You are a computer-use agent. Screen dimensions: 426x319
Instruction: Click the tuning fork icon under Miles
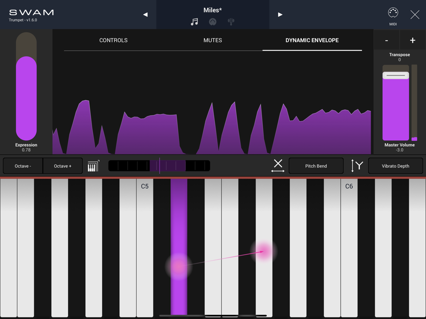[x=231, y=22]
